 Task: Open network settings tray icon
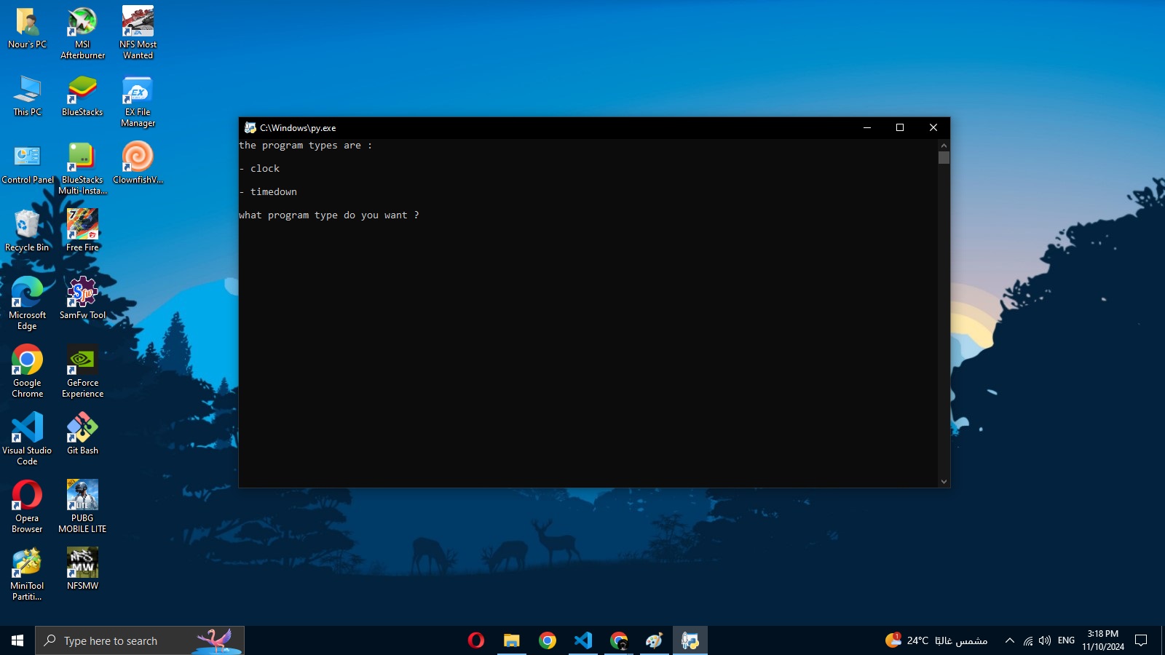(x=1028, y=640)
